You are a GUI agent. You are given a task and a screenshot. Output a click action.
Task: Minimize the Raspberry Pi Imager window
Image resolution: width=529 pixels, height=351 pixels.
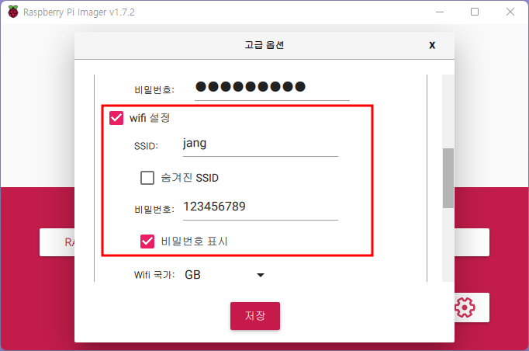[440, 12]
